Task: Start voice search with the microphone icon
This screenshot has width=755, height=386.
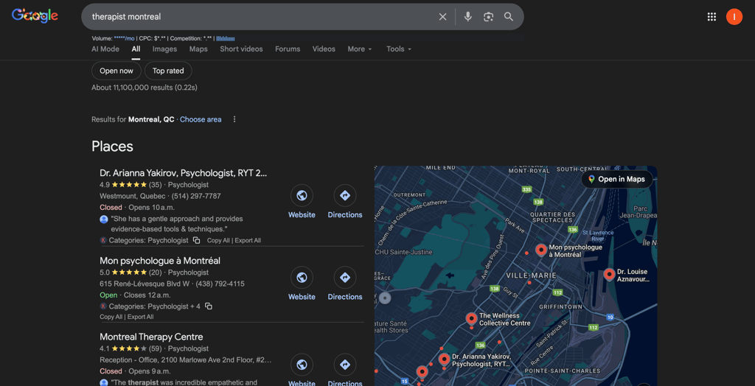Action: [467, 17]
